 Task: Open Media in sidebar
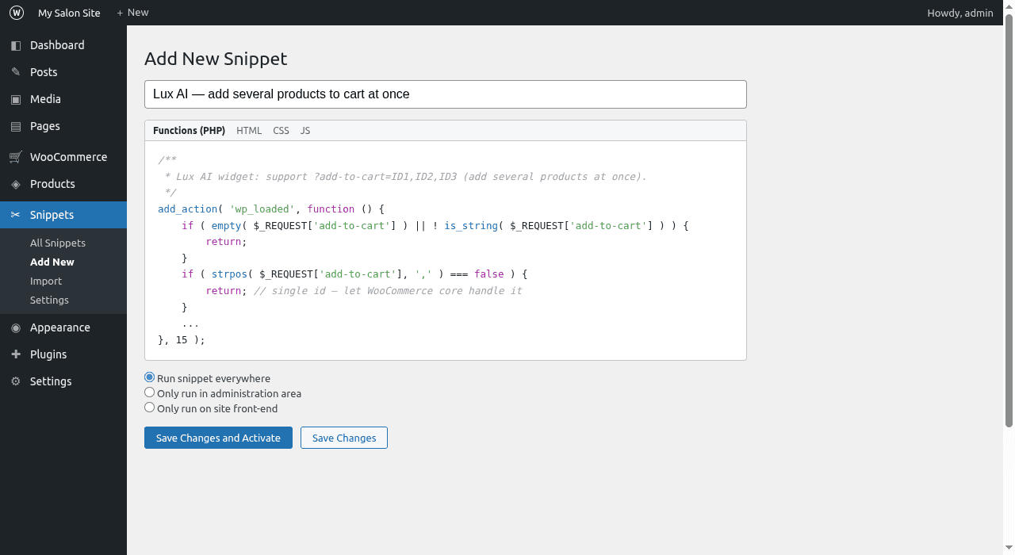click(x=63, y=99)
